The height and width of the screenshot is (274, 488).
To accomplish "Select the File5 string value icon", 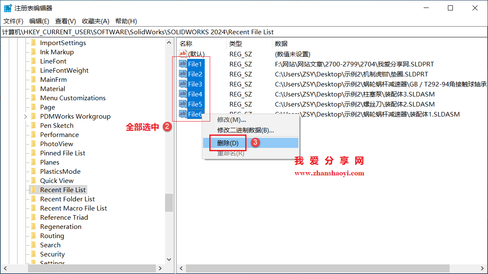I will (x=183, y=104).
